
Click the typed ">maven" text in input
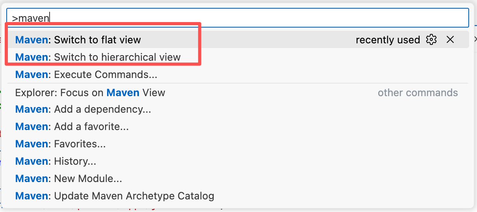31,18
